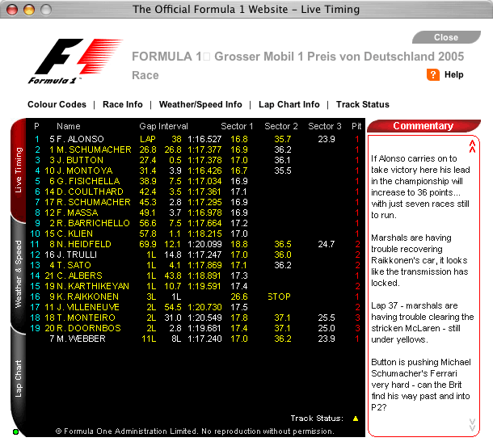Switch to the Lap Chart side tab

(x=19, y=378)
